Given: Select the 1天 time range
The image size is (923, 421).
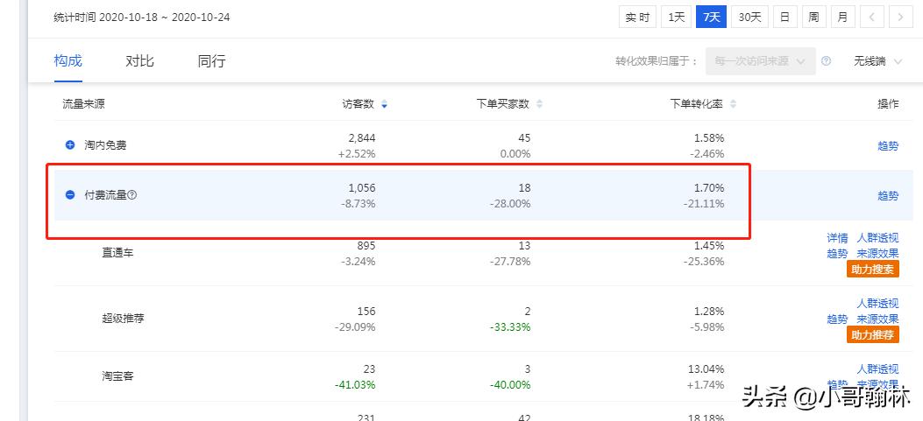Looking at the screenshot, I should point(676,17).
